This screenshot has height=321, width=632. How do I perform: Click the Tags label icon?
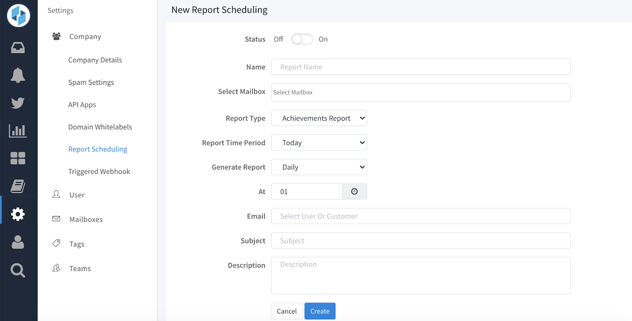click(56, 243)
